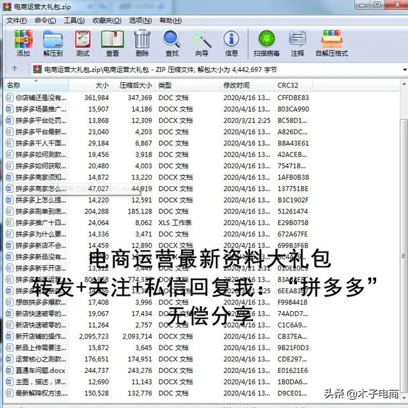Open the 查看 (View) toolbar icon
Viewport: 408px width, 408px height.
pos(112,43)
